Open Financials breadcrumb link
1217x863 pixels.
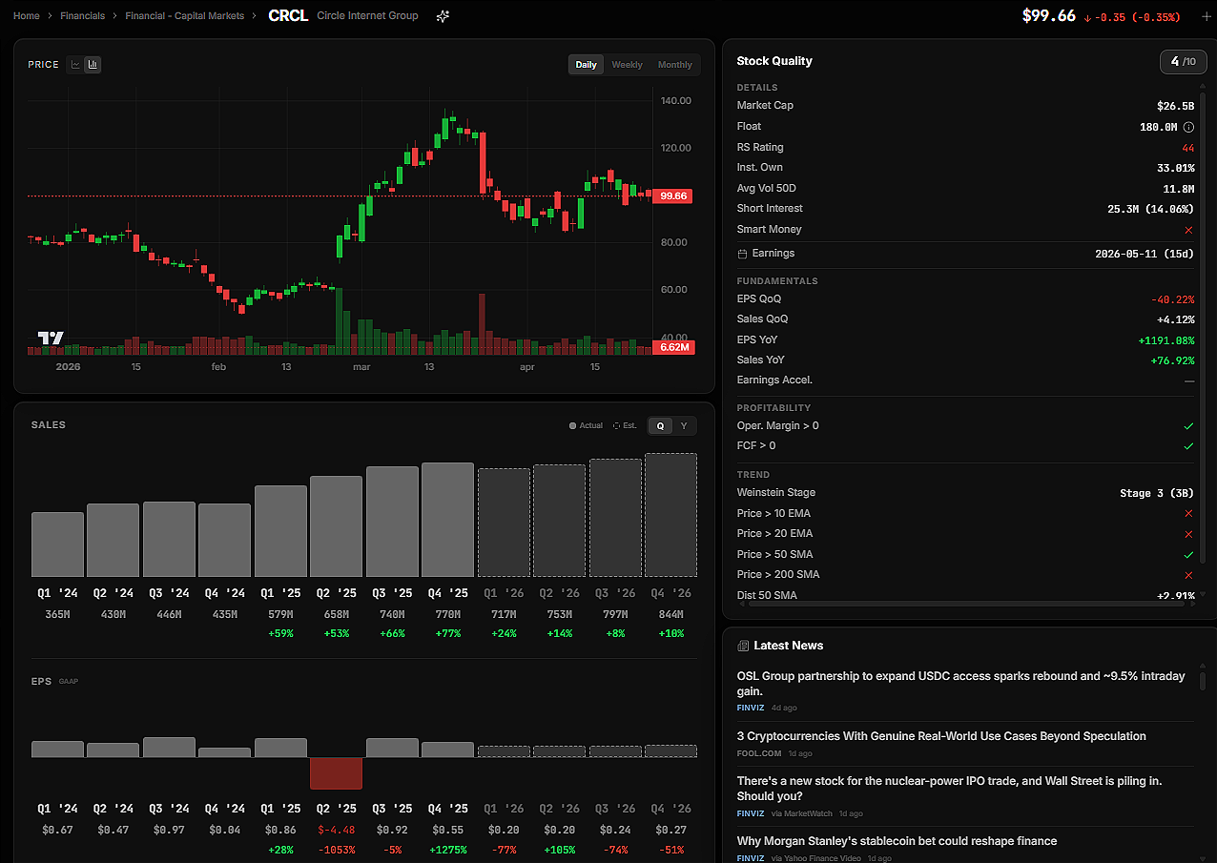click(x=83, y=16)
